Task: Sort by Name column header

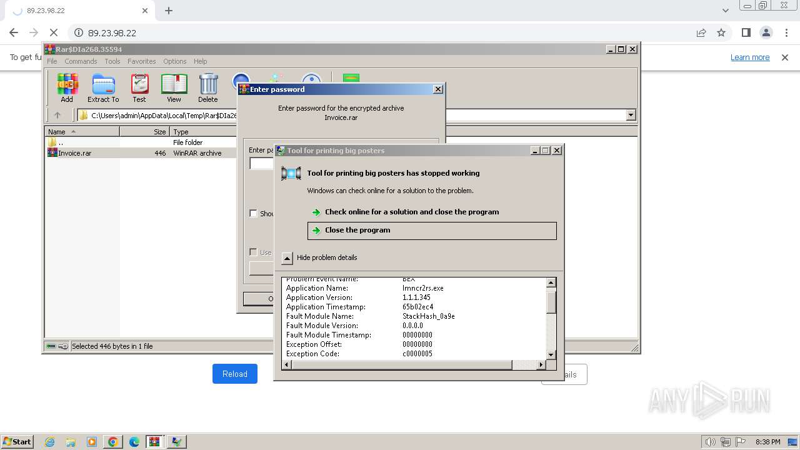Action: 82,132
